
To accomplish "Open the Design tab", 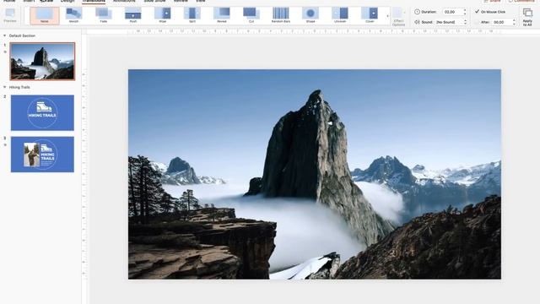I will [67, 1].
